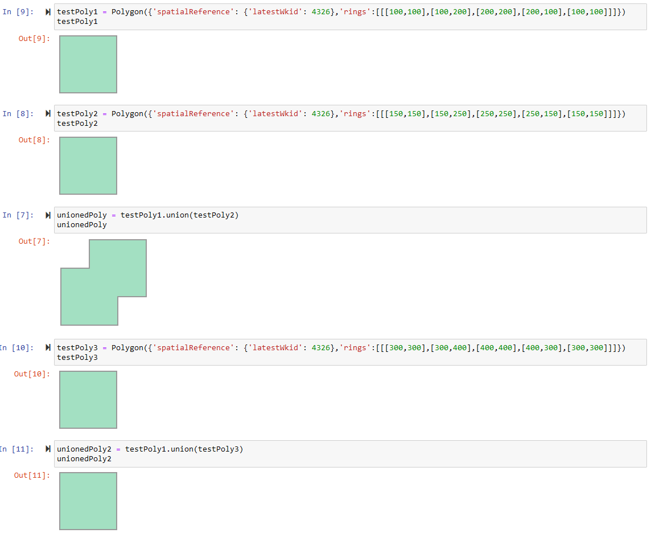The width and height of the screenshot is (651, 533).
Task: Select the testPoly2 polygon rendering in Out[8]
Action: 88,165
